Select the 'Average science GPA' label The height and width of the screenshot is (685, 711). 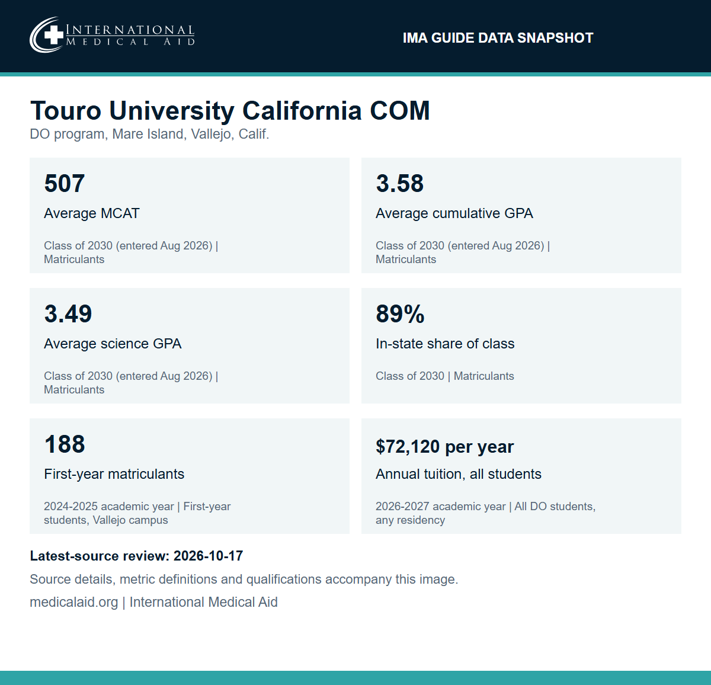113,344
